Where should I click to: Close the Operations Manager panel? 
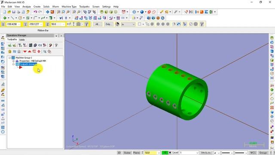[61, 36]
